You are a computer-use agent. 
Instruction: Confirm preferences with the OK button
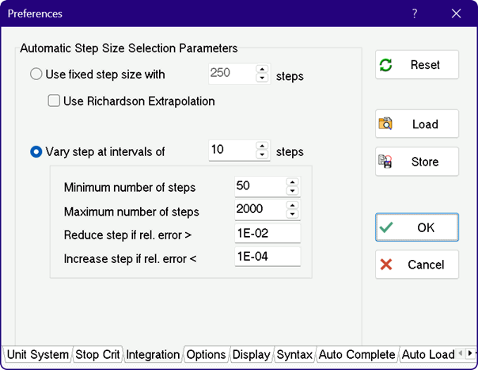pos(416,227)
